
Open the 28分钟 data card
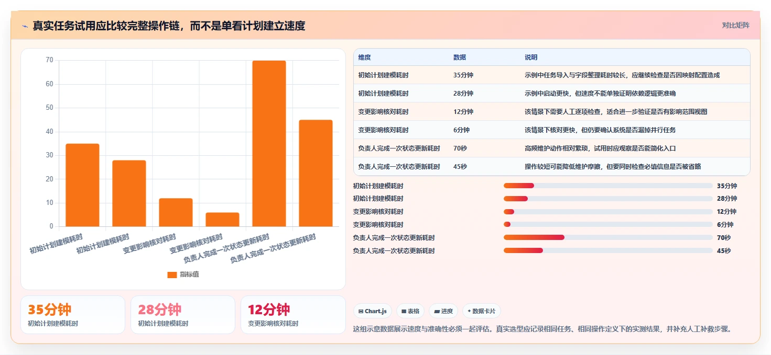coord(183,315)
